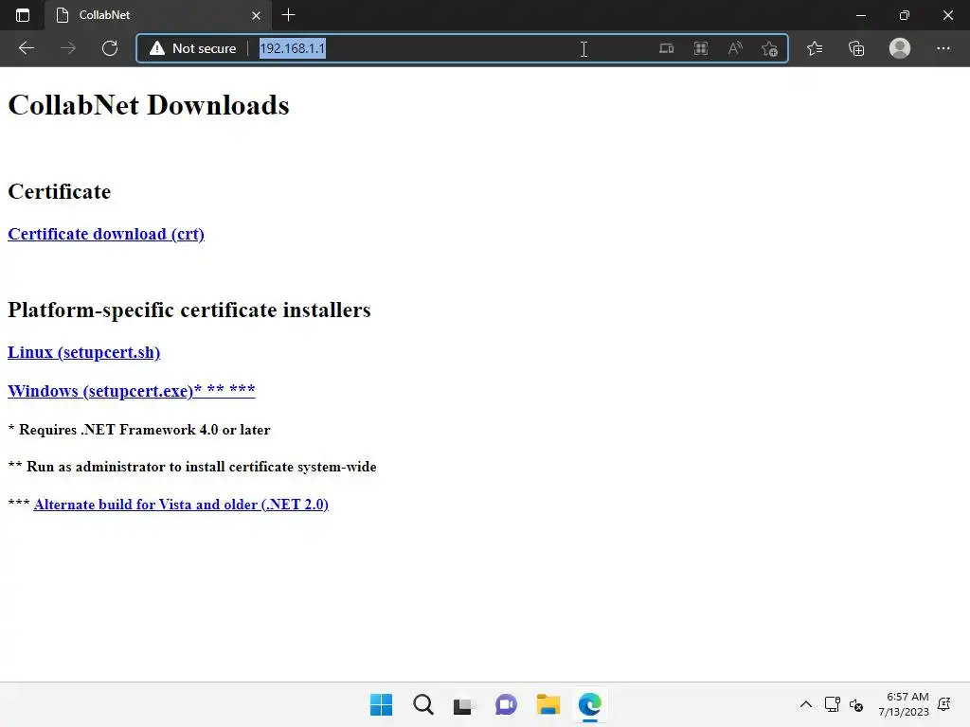The width and height of the screenshot is (970, 727).
Task: Click the Microsoft Edge taskbar icon
Action: pyautogui.click(x=589, y=704)
